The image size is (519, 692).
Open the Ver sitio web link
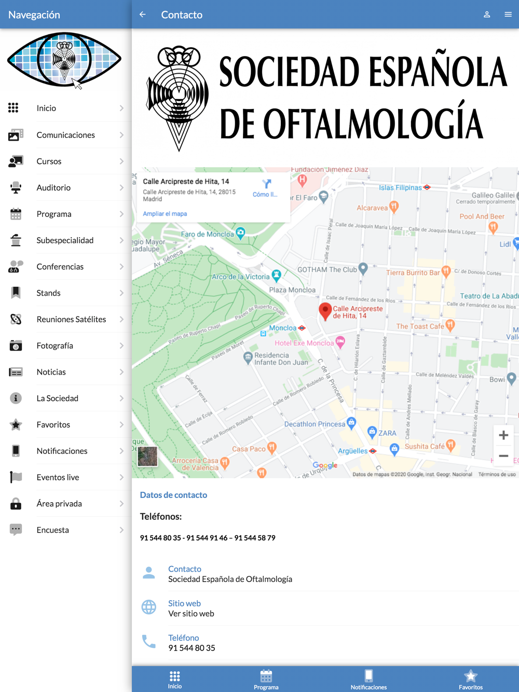(x=191, y=614)
